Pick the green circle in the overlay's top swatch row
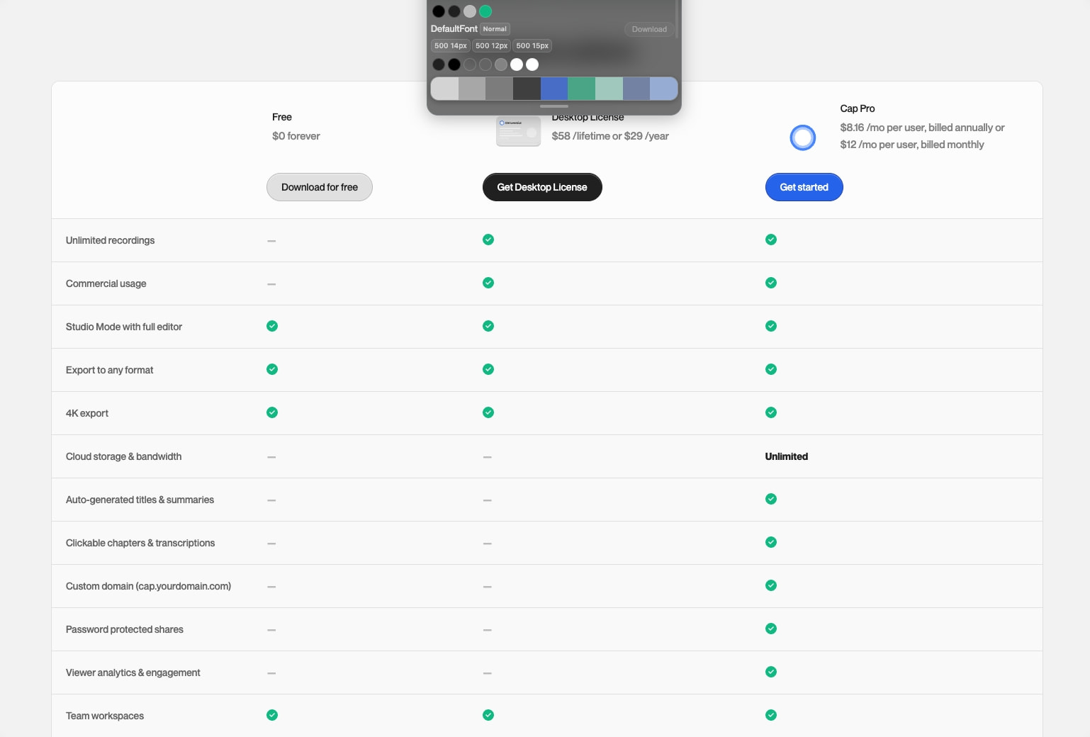 pyautogui.click(x=485, y=11)
